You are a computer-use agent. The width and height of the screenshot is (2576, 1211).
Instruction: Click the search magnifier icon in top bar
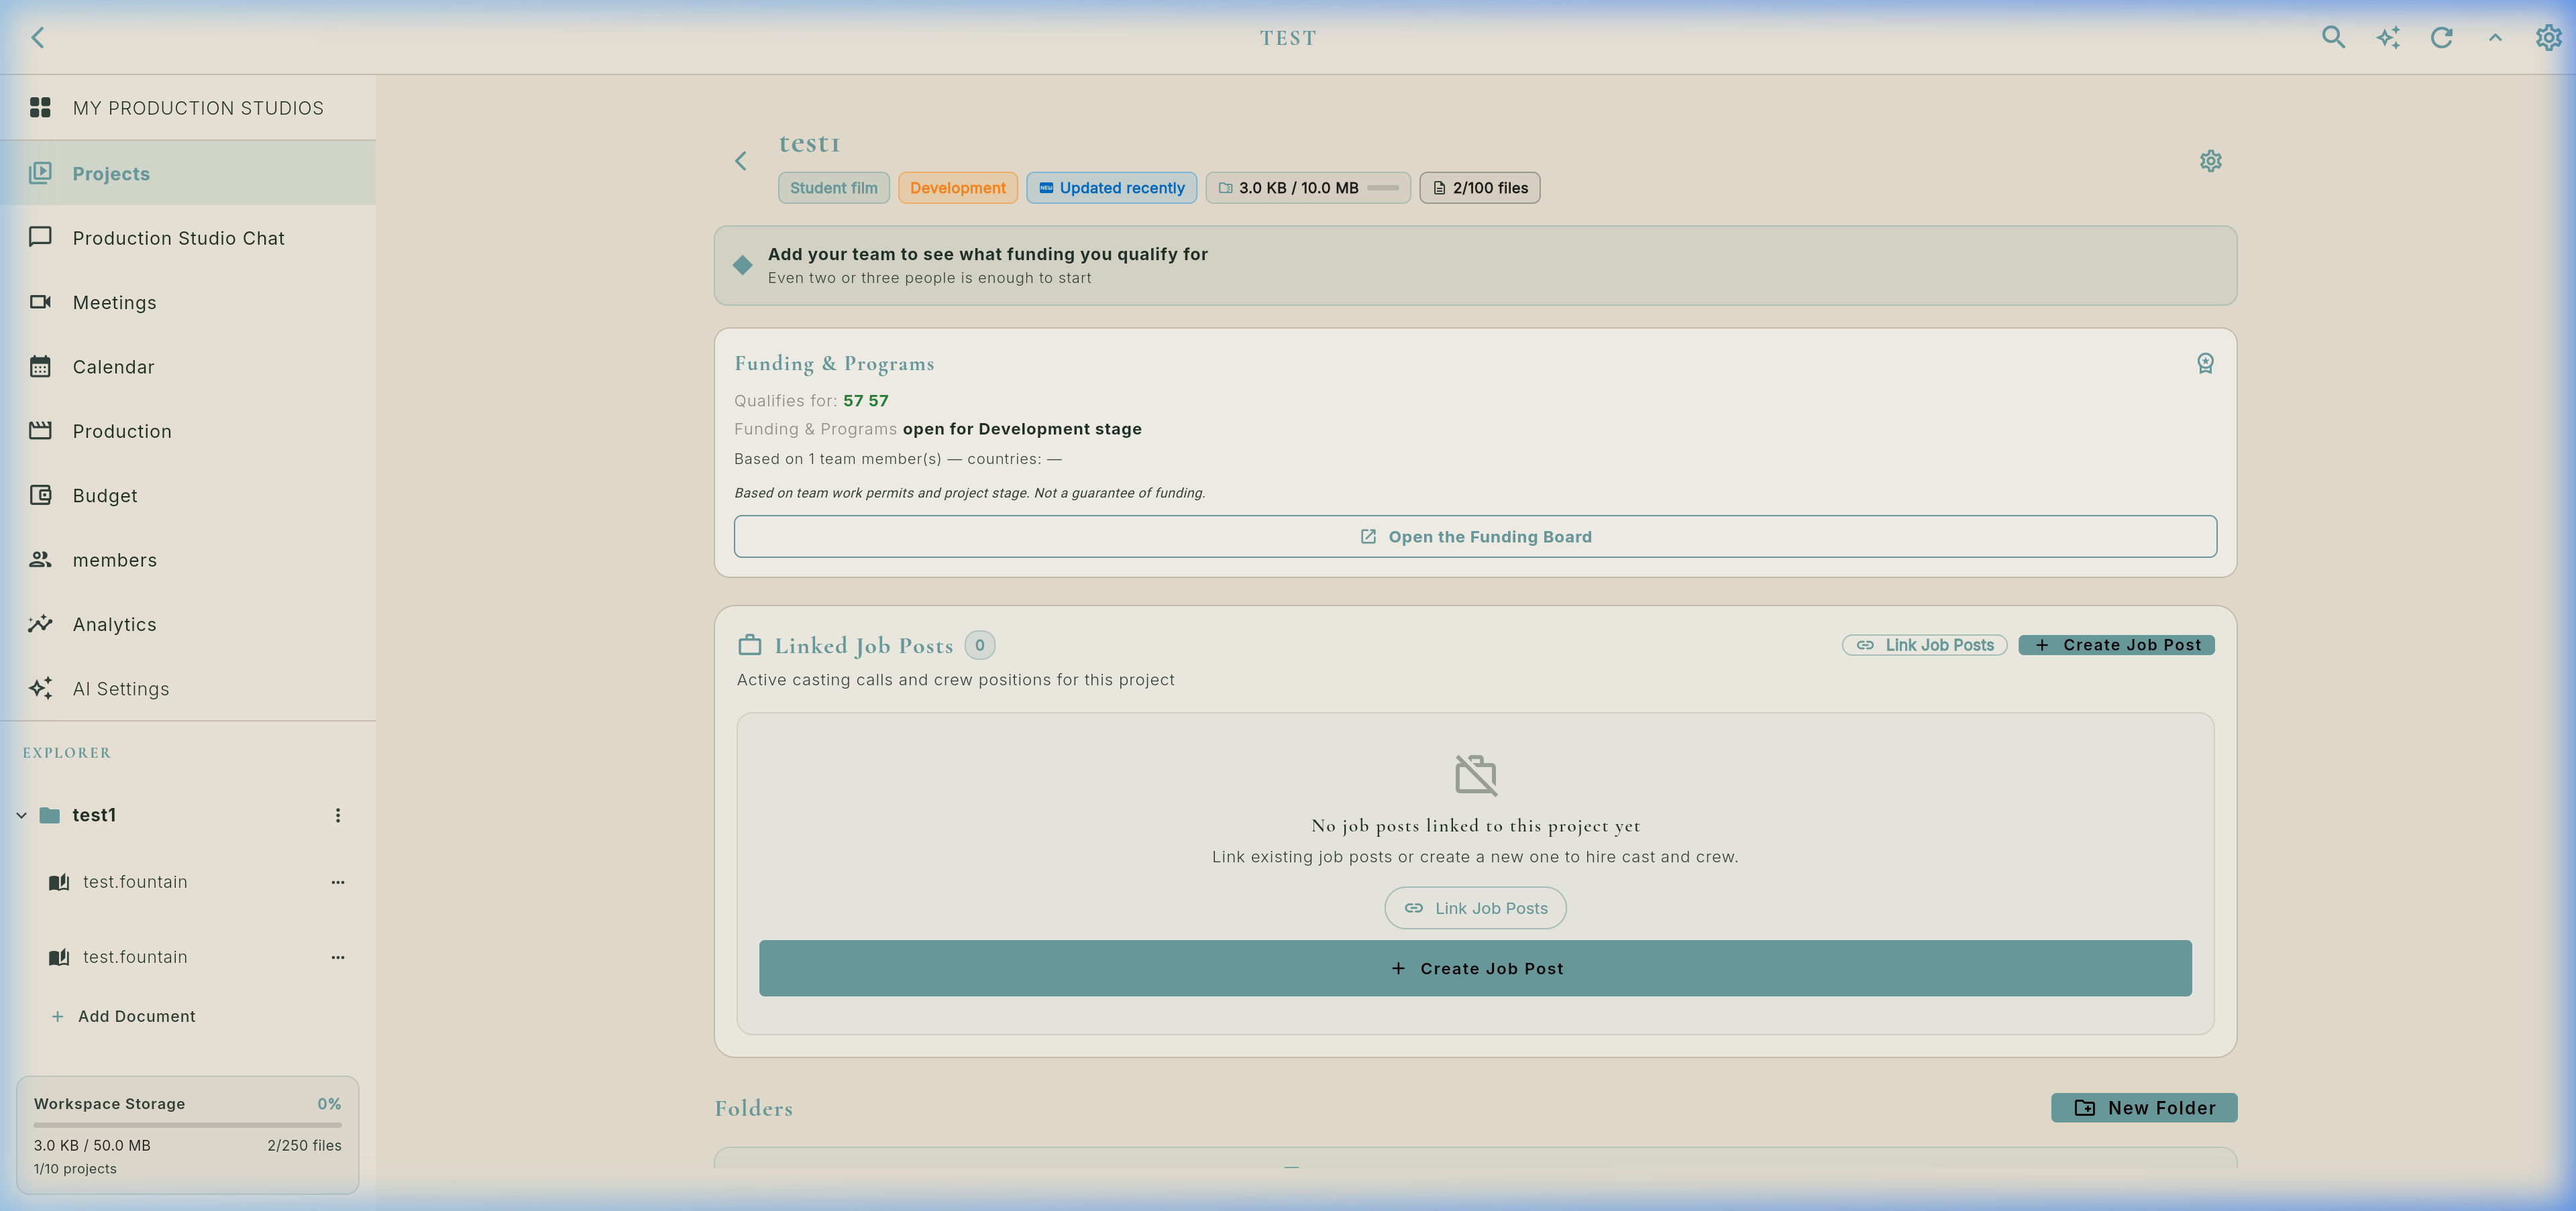2333,37
